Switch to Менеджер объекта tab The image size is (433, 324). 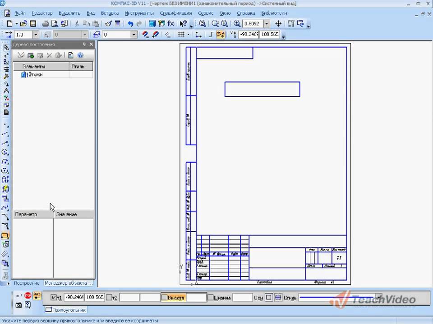68,283
